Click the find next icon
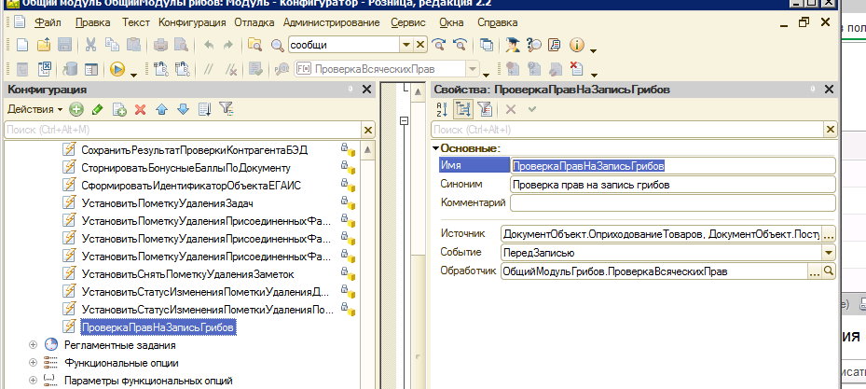866x389 pixels. click(438, 45)
